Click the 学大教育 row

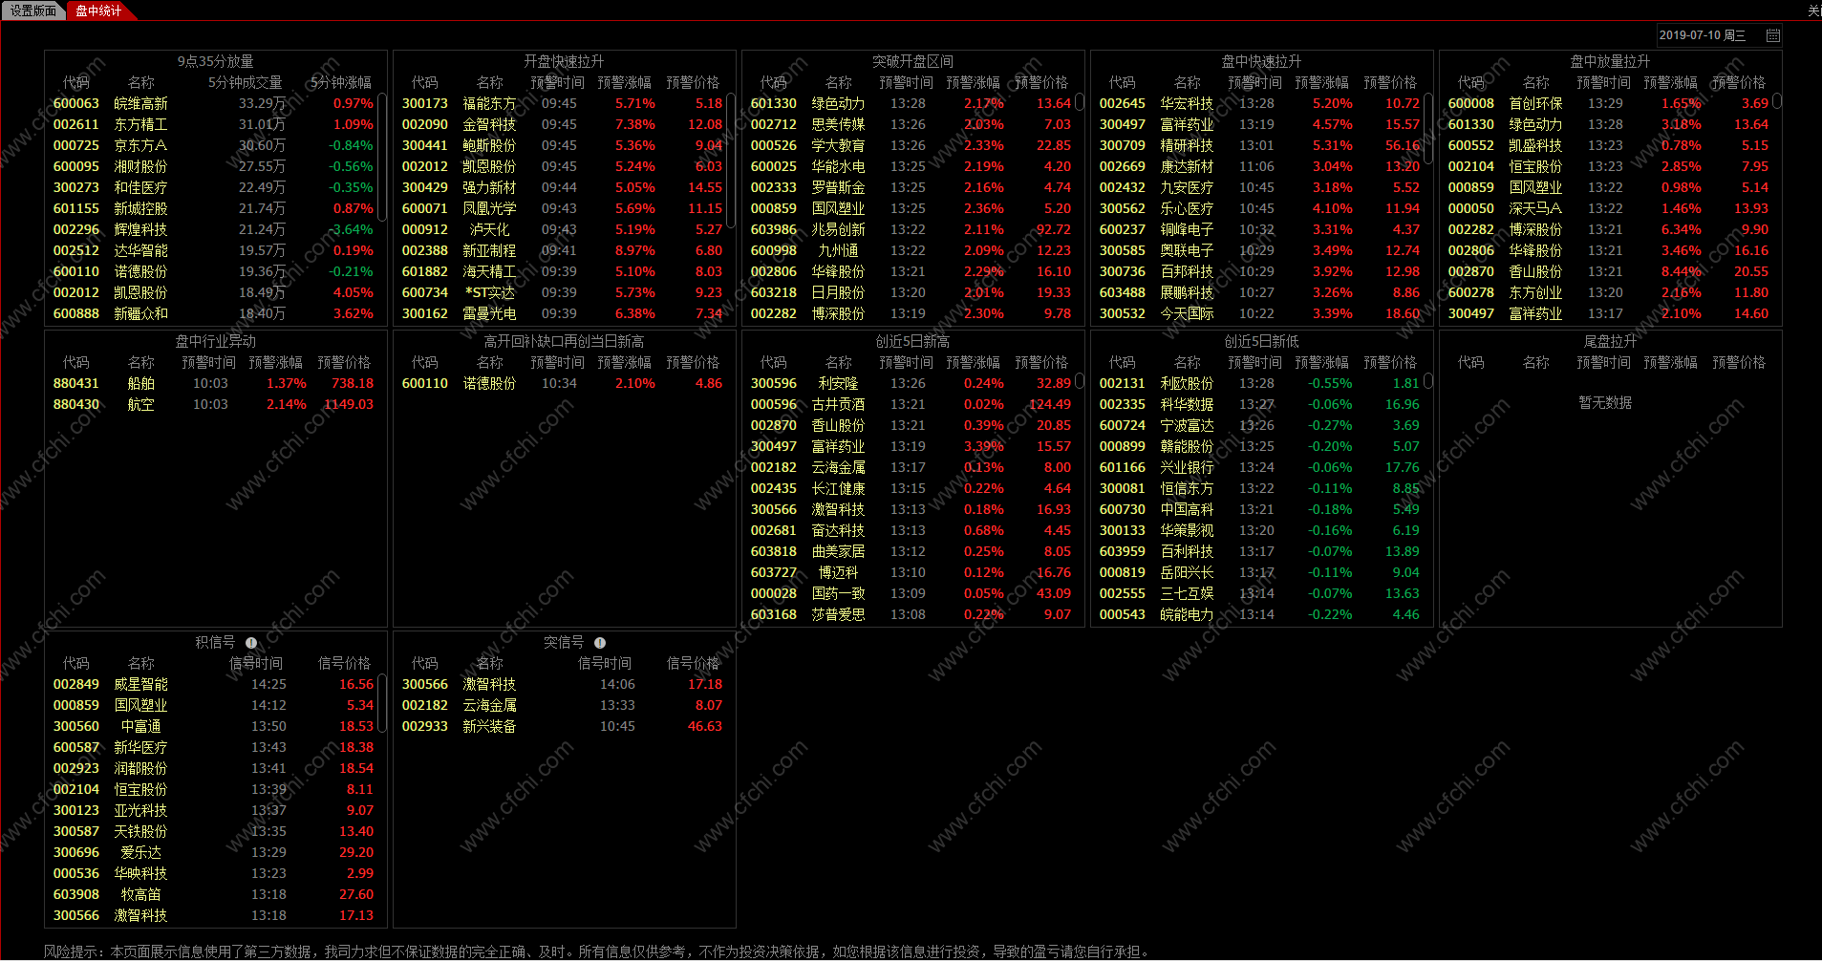[x=911, y=145]
